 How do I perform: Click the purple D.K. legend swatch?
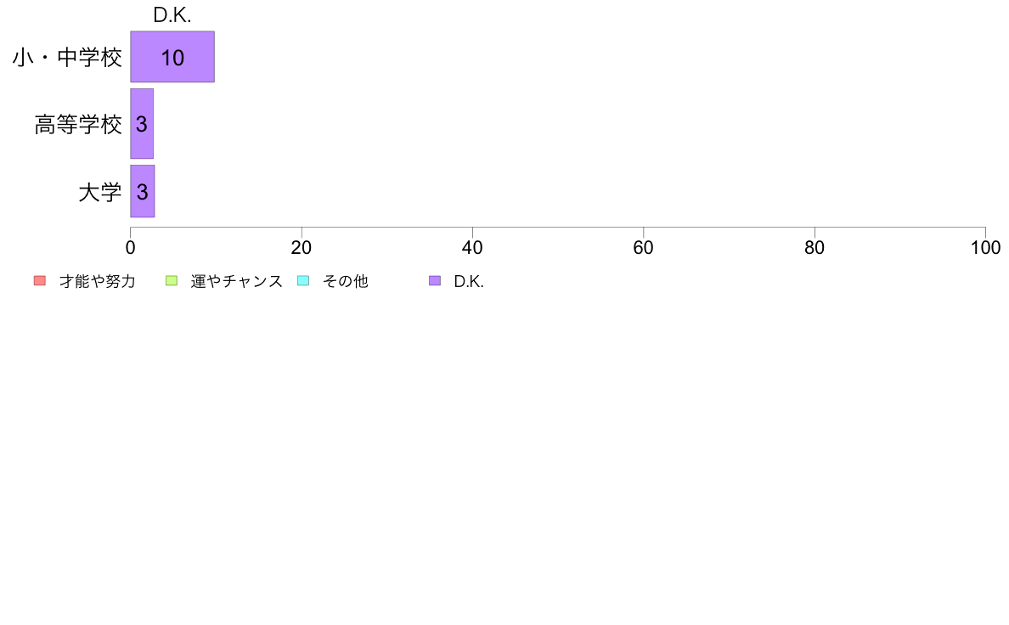coord(435,280)
